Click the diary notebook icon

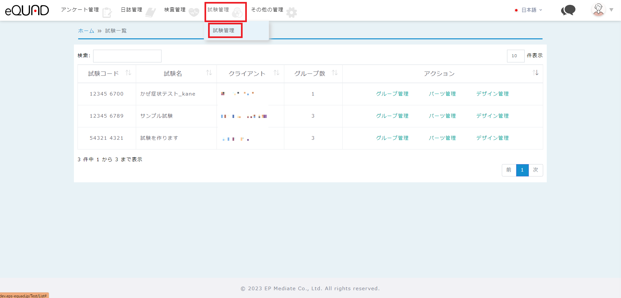pyautogui.click(x=150, y=12)
